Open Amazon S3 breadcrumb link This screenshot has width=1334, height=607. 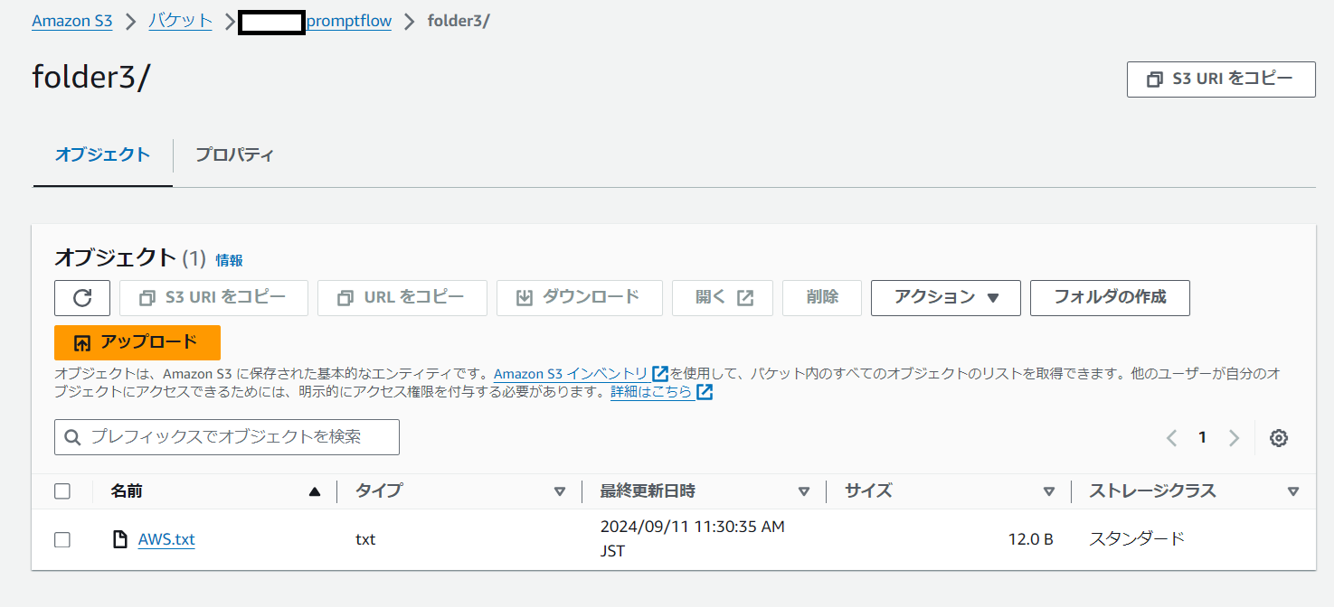72,21
